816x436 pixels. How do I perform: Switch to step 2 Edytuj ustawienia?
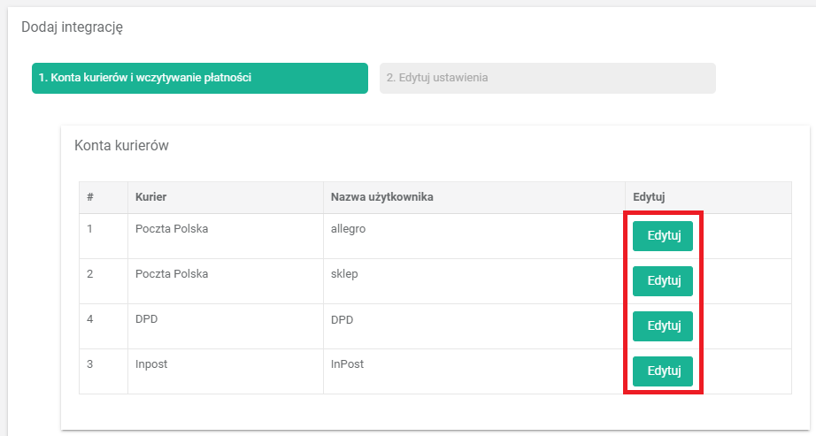[x=547, y=78]
